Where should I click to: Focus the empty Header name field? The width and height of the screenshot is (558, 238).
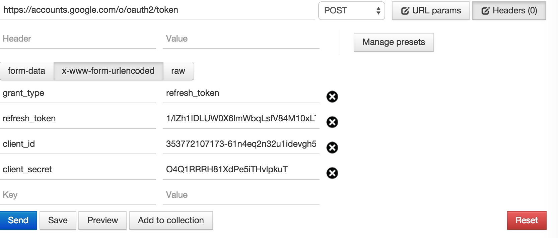coord(78,39)
